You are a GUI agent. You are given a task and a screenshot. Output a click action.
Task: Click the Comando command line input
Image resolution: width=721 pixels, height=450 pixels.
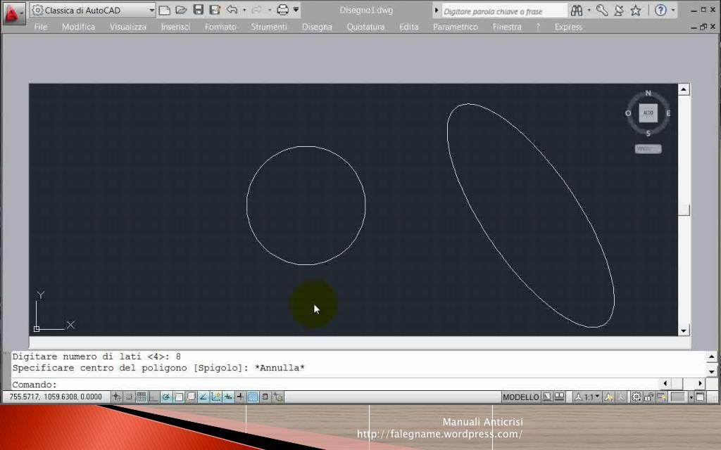point(336,385)
